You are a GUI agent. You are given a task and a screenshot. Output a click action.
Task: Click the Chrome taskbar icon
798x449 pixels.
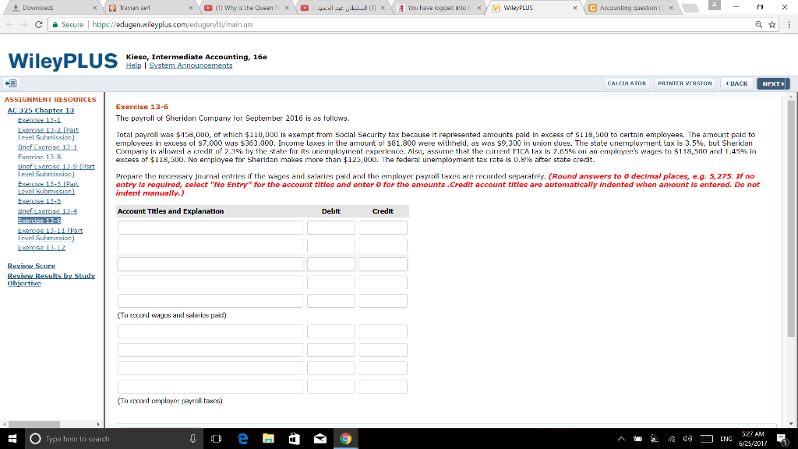click(x=345, y=439)
